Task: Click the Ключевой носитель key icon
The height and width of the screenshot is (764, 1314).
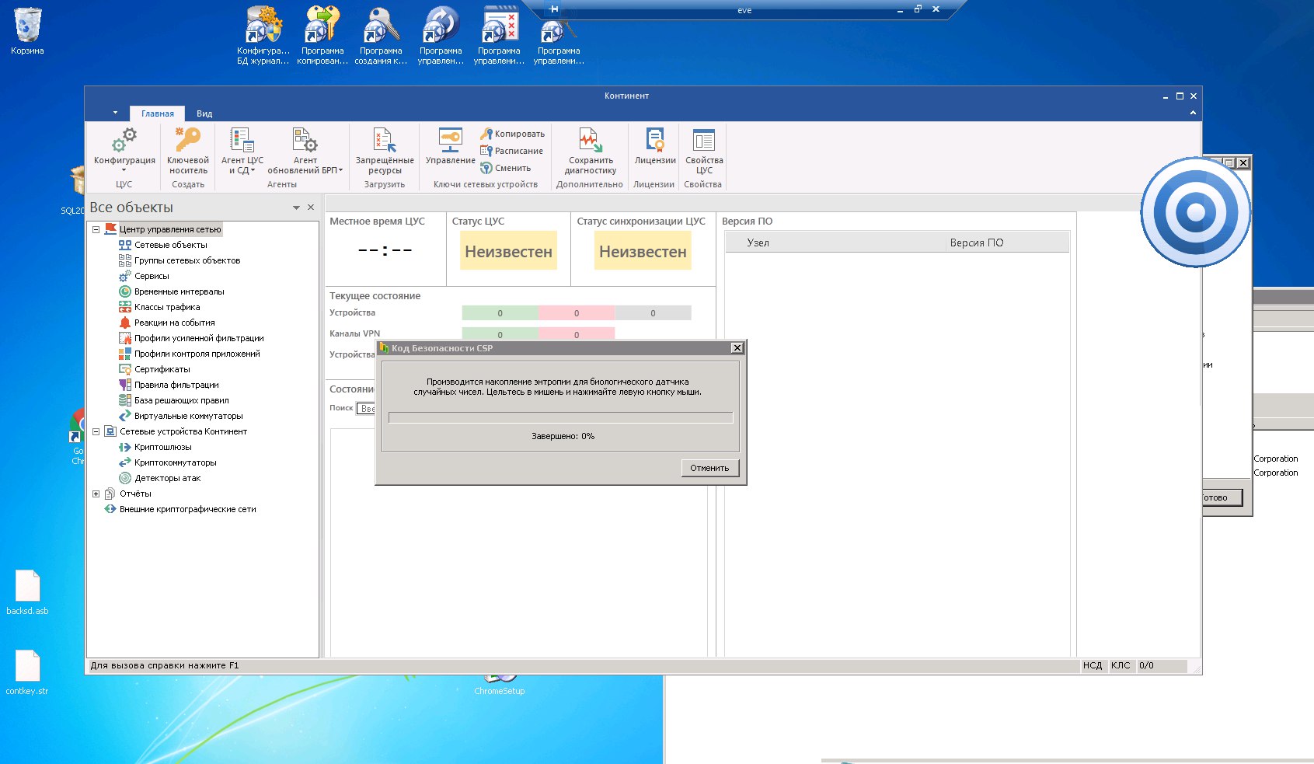Action: pyautogui.click(x=188, y=140)
